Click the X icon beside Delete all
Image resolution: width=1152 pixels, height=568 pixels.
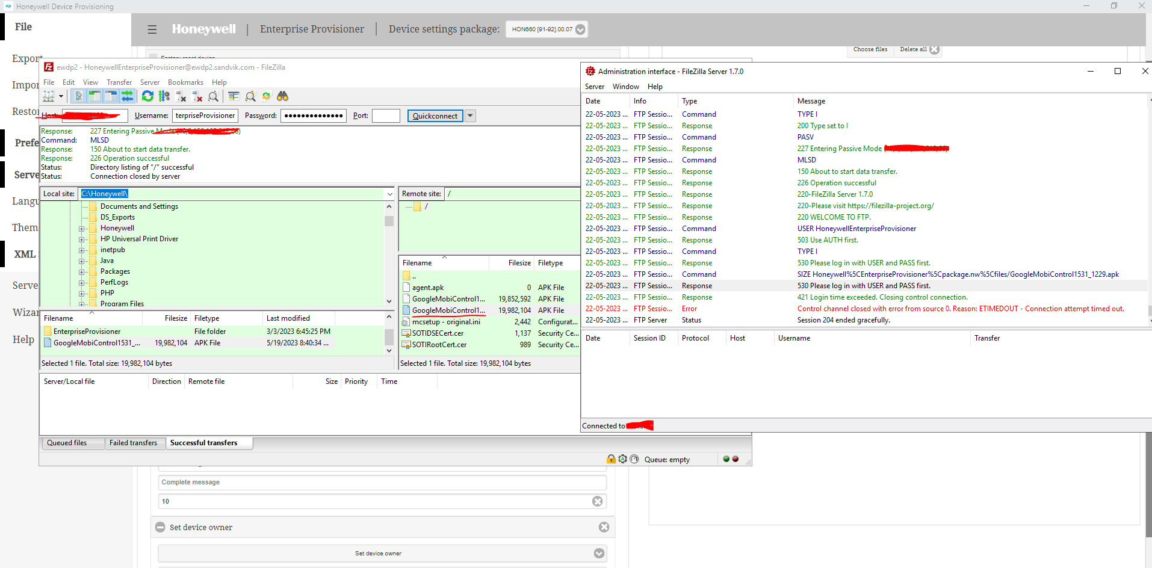point(934,49)
